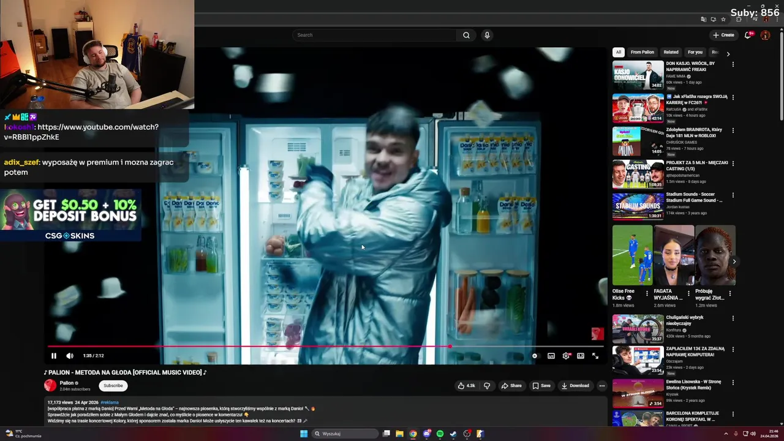Open Steam from the taskbar
The image size is (784, 441).
pyautogui.click(x=453, y=434)
